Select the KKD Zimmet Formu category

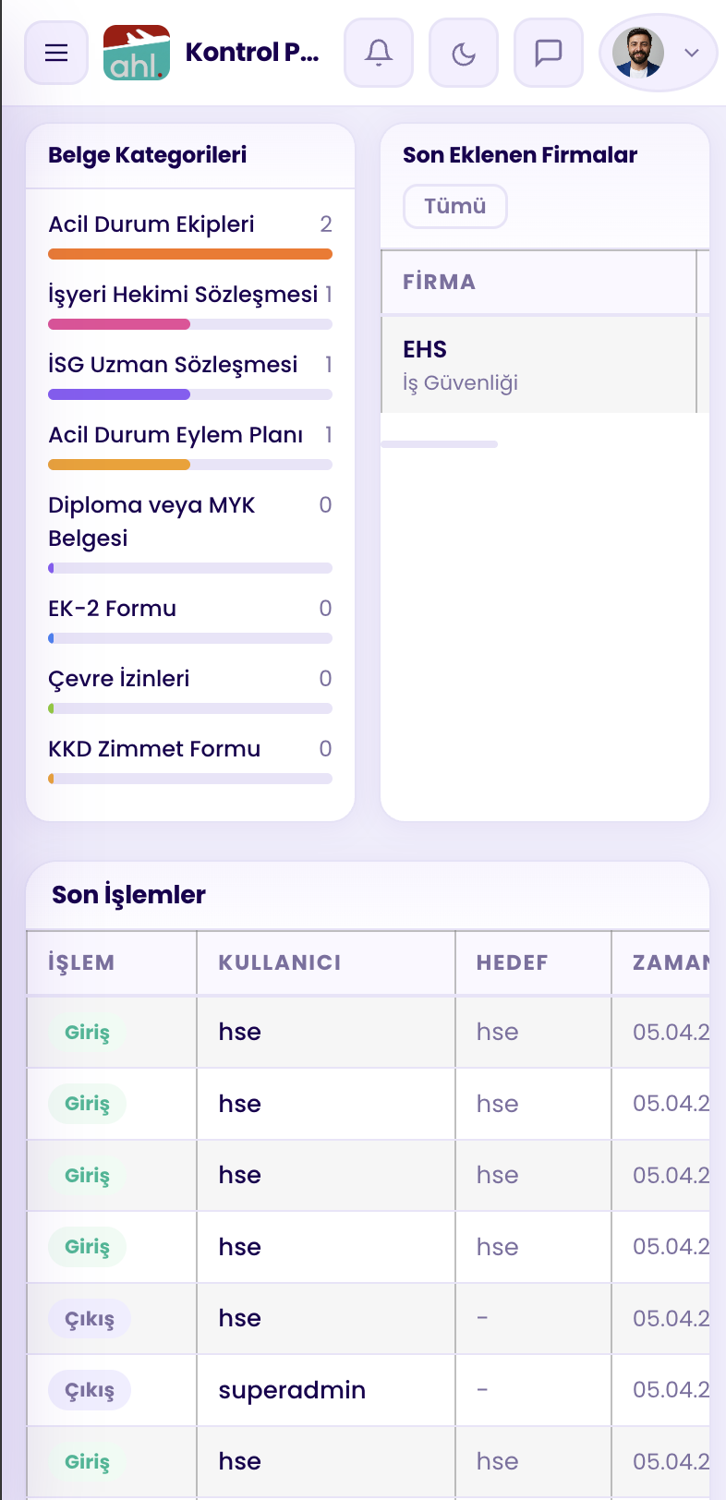coord(154,749)
